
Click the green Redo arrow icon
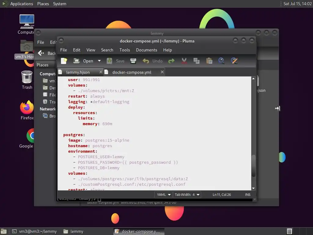pos(171,61)
